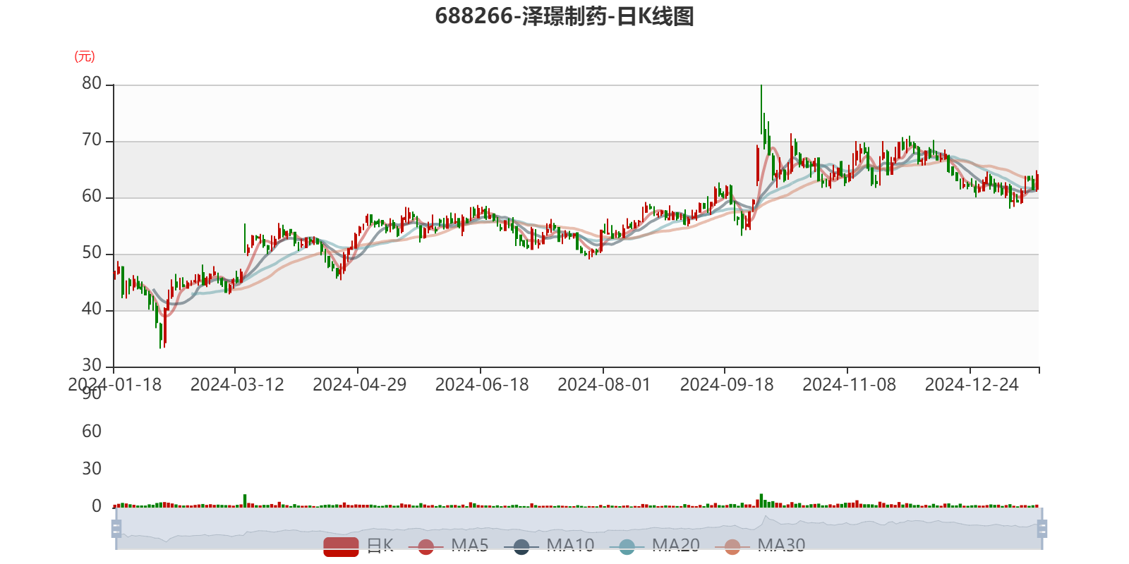This screenshot has width=1129, height=564.
Task: Select the MA30 legend text
Action: tap(781, 546)
